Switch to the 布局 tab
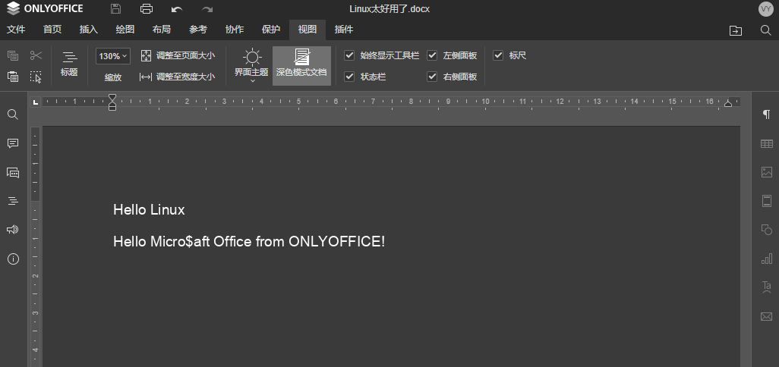 162,30
